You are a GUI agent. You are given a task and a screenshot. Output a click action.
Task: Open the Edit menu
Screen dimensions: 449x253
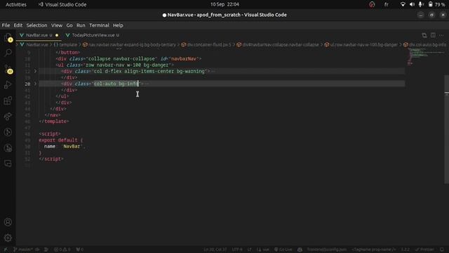tap(18, 25)
